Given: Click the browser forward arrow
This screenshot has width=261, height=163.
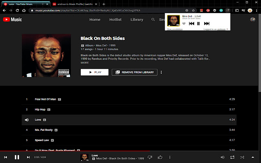Looking at the screenshot, I should (11, 11).
